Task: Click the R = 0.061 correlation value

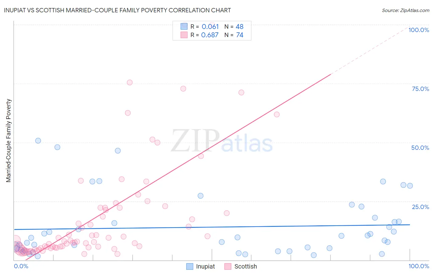Action: coord(204,27)
